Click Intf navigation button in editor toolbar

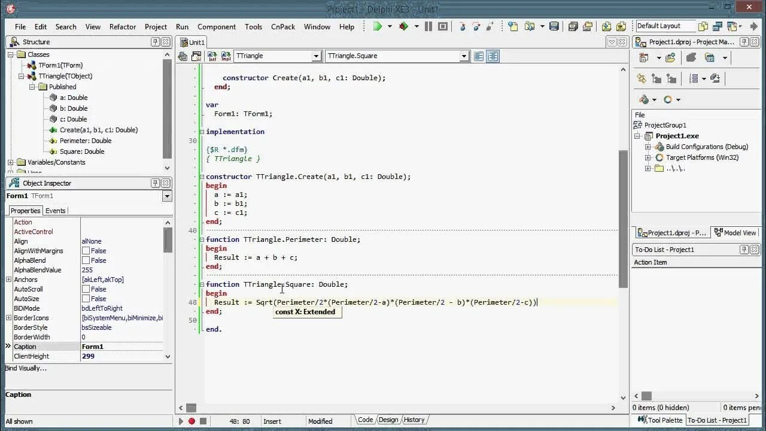(212, 56)
